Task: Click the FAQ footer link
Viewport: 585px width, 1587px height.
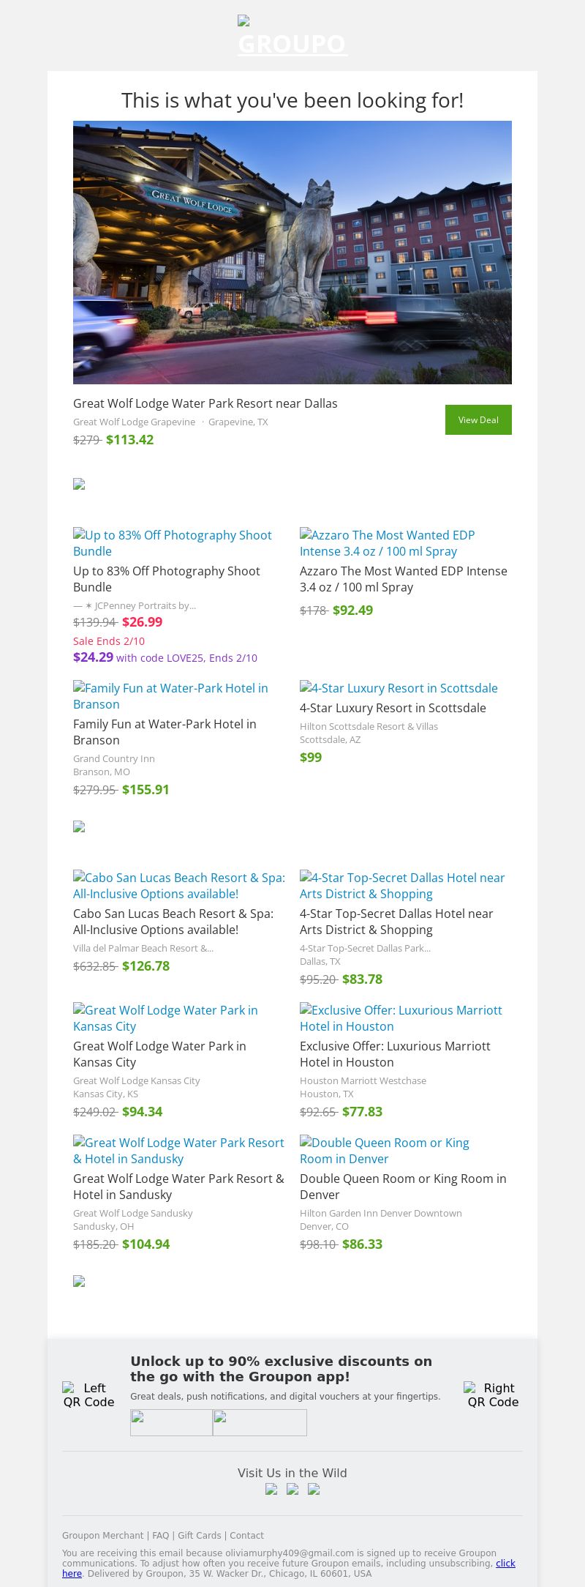Action: pyautogui.click(x=161, y=1535)
